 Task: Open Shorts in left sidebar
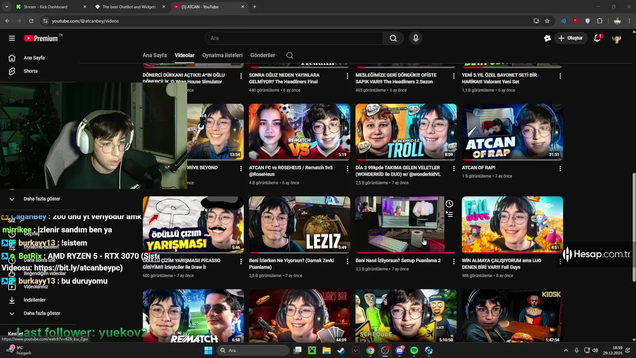[x=30, y=71]
